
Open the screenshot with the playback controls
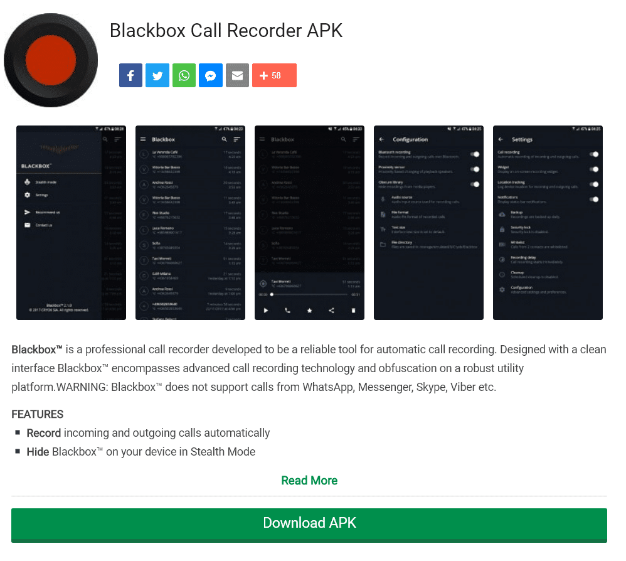(309, 223)
